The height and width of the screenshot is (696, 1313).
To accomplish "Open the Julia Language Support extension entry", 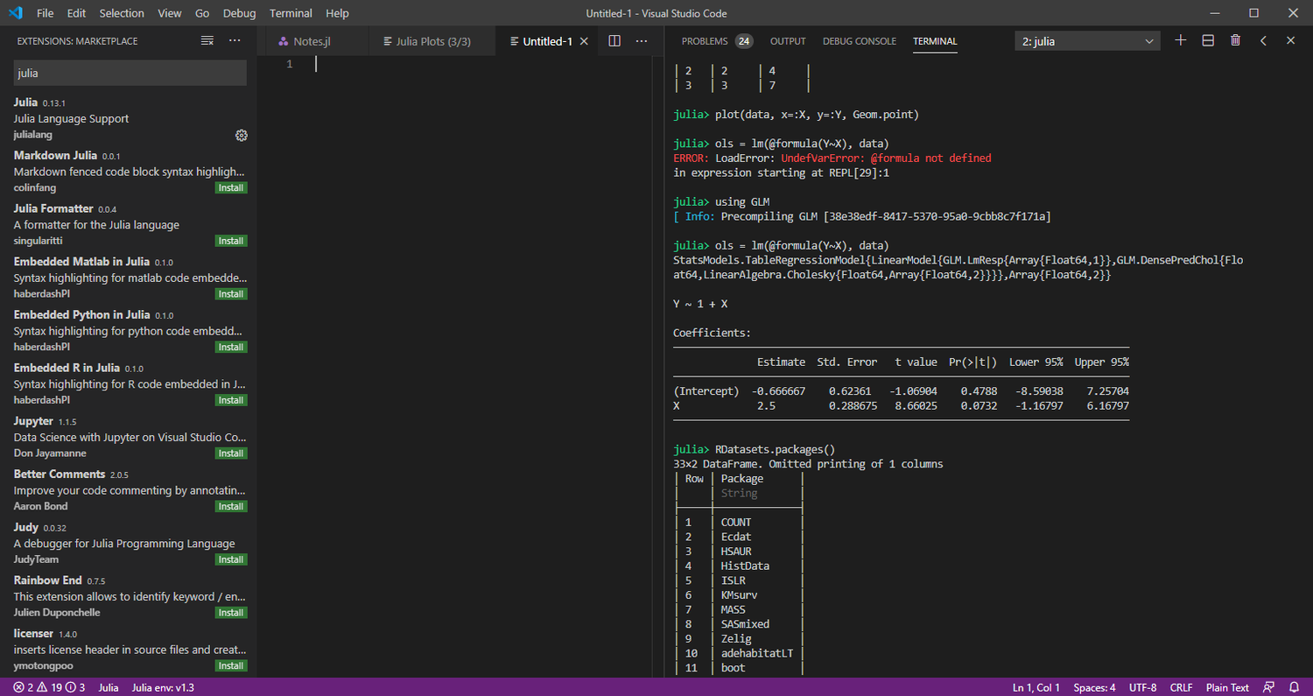I will click(x=129, y=118).
